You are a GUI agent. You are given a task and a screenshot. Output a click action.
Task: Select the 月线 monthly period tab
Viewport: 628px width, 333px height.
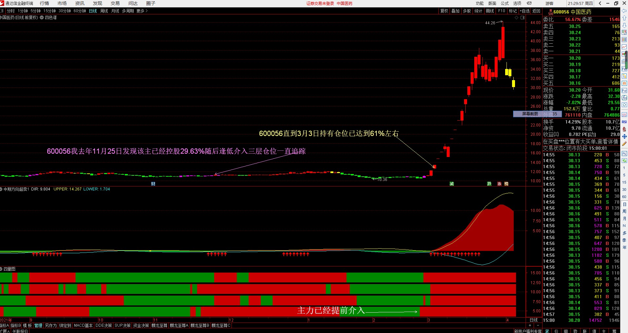coord(115,11)
